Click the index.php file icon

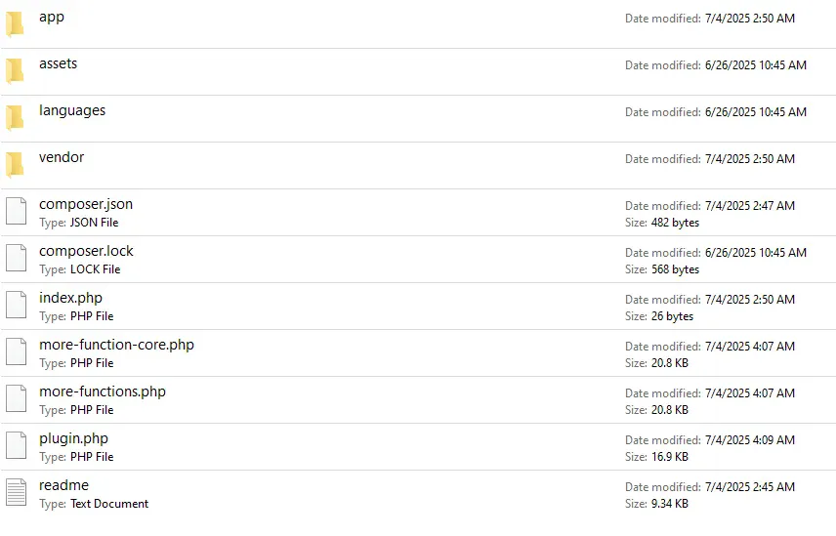coord(16,306)
